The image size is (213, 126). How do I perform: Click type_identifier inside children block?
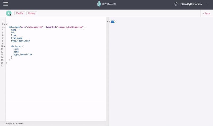tap(23, 55)
